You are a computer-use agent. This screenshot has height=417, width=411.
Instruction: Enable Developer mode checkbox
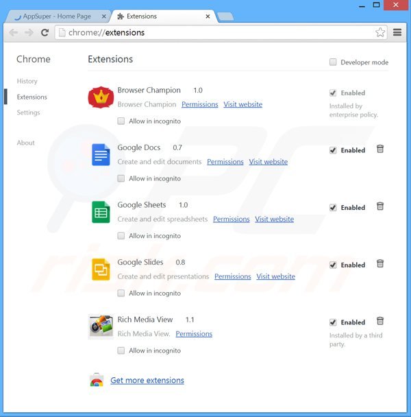pyautogui.click(x=333, y=62)
